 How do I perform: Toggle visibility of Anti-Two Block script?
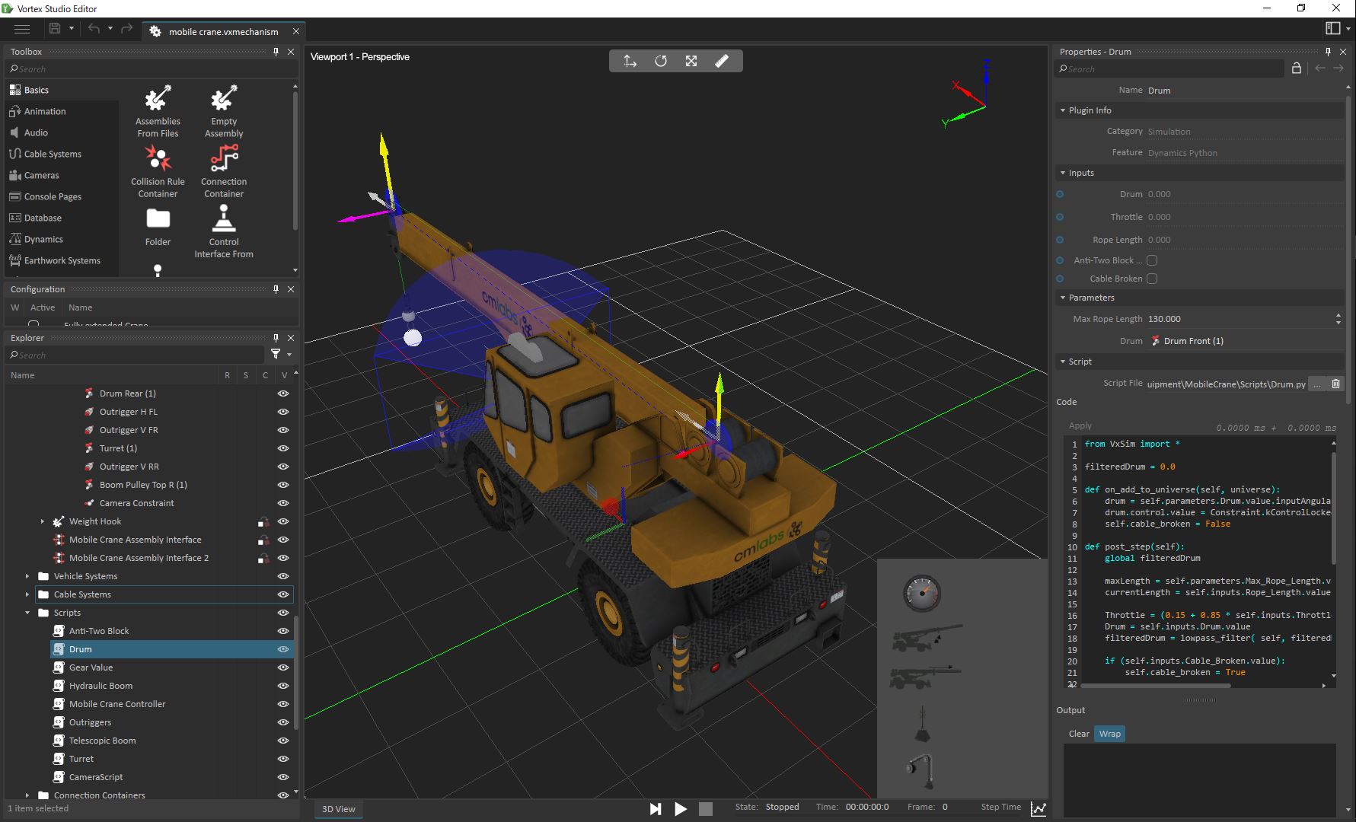coord(283,631)
